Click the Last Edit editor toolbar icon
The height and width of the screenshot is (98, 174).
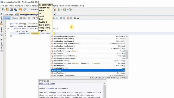[21, 18]
